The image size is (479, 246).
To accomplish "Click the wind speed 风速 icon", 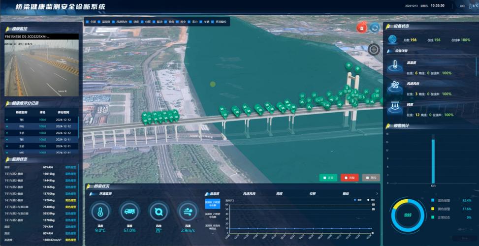I will (x=188, y=212).
